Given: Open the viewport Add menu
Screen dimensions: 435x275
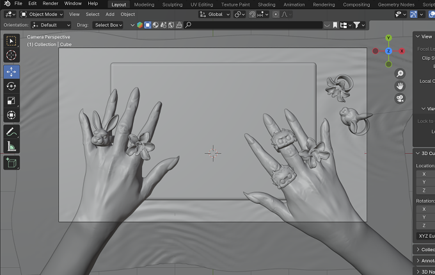Looking at the screenshot, I should click(x=109, y=15).
